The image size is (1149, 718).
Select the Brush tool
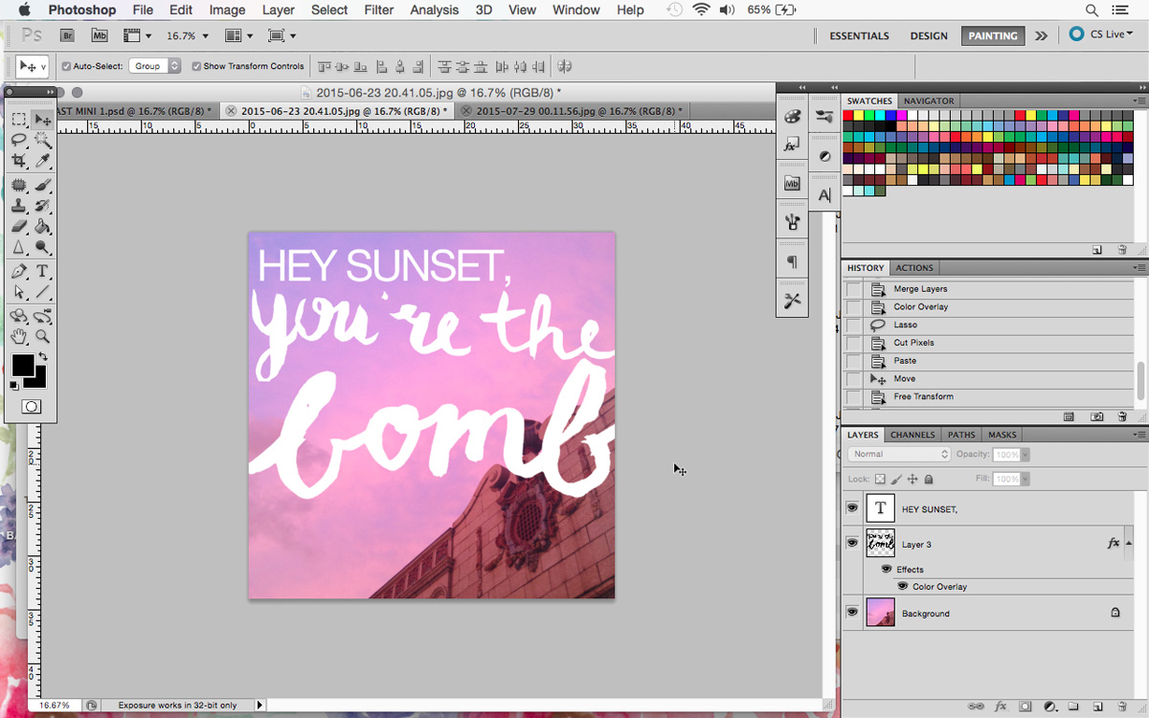tap(42, 185)
